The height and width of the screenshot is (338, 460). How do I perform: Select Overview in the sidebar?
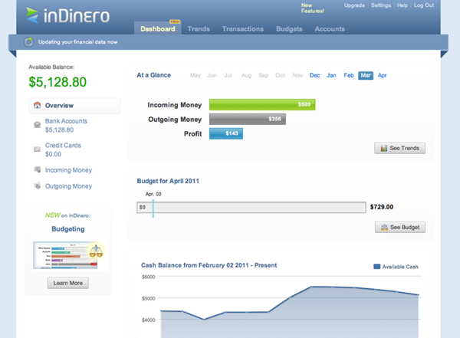coord(74,106)
